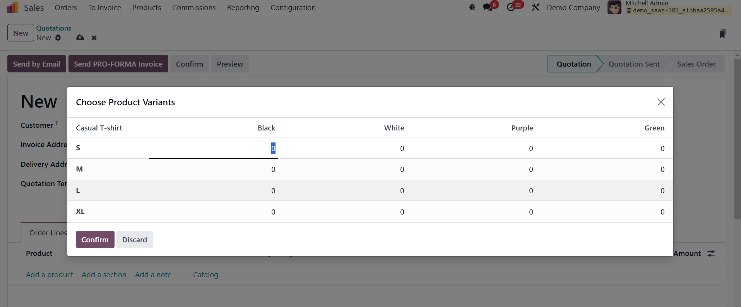
Task: Click the Discard button in dialog
Action: pos(135,240)
